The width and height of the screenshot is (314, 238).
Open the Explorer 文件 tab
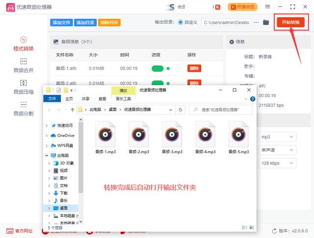click(52, 98)
